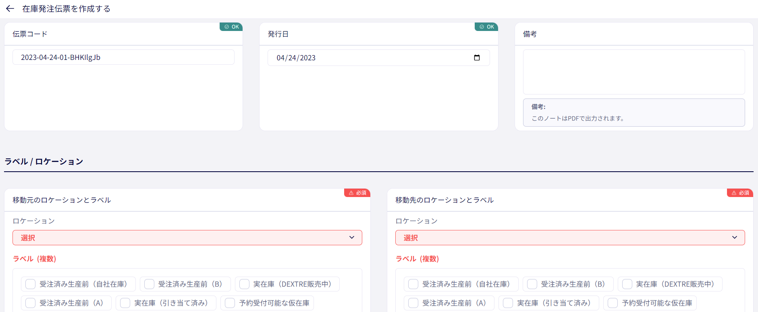Image resolution: width=758 pixels, height=312 pixels.
Task: Click the このノートはPDFで出力されます note text
Action: tap(578, 118)
